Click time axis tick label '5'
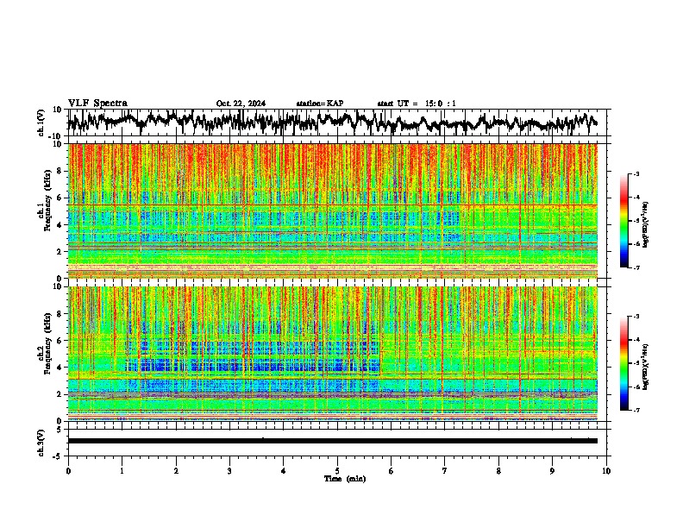683x528 pixels. (x=337, y=471)
